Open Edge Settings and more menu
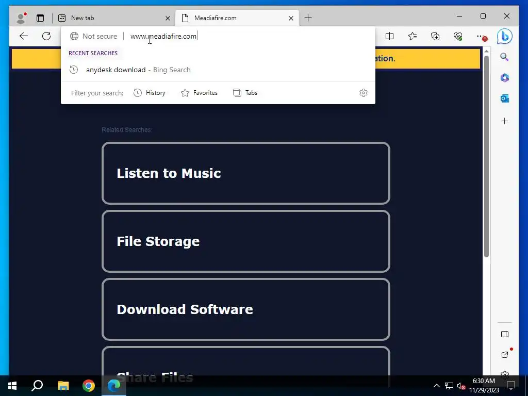 (481, 36)
